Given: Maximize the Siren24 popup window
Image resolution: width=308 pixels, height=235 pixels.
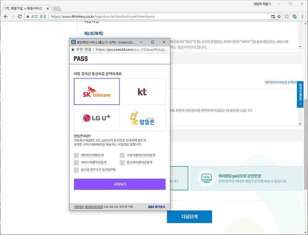Looking at the screenshot, I should (x=153, y=42).
